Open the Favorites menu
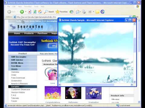This screenshot has height=108, width=145. (28, 7)
